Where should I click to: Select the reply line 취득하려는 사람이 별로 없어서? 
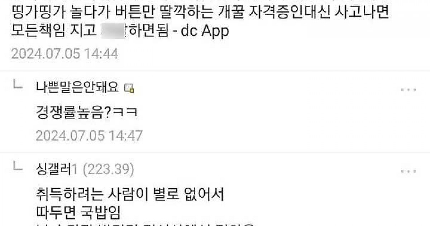coord(130,195)
